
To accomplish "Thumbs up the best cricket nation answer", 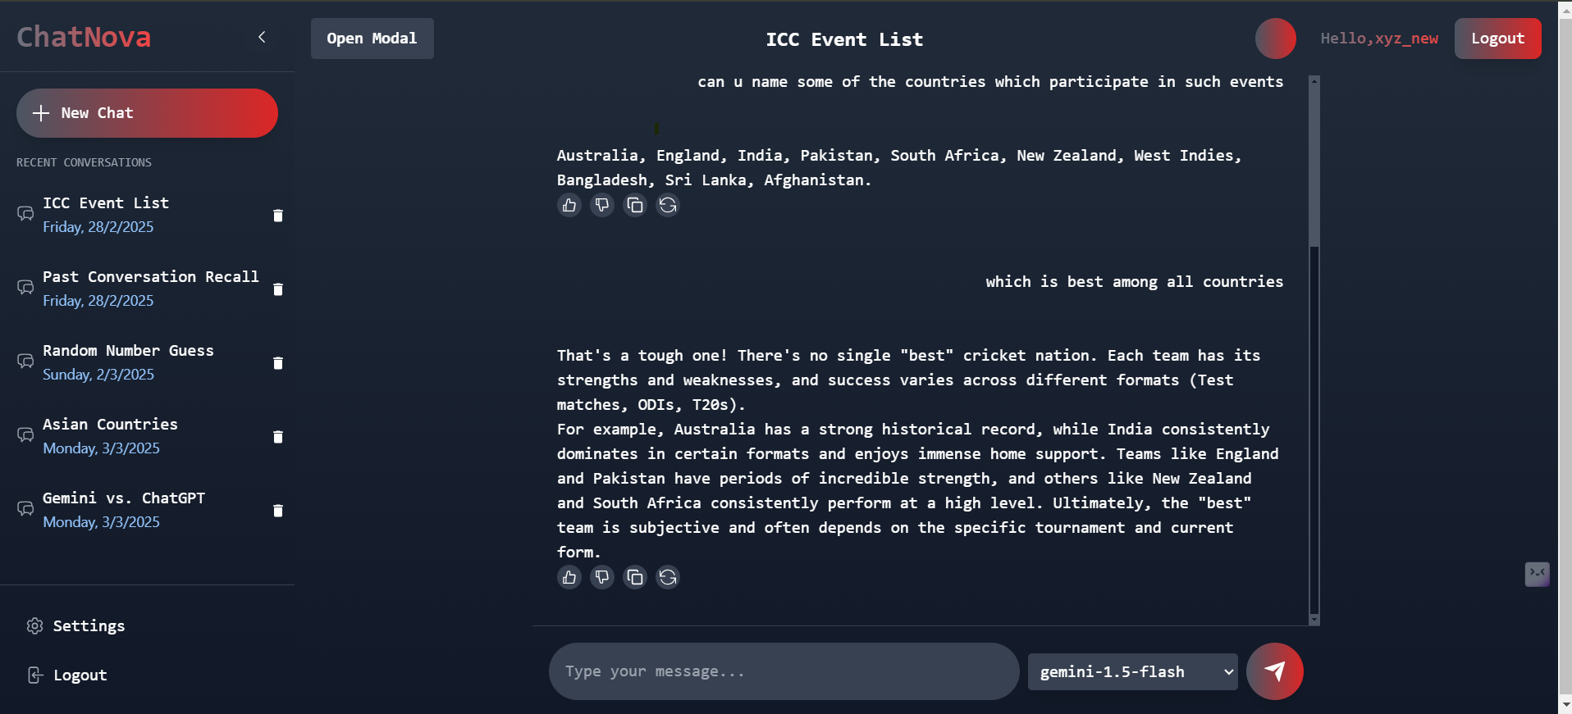I will 569,577.
